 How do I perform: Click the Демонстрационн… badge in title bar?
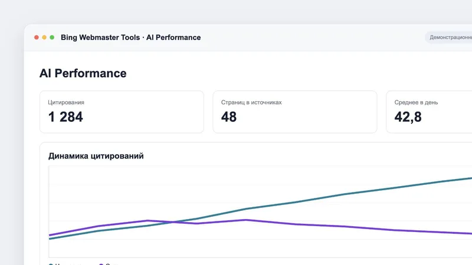[x=448, y=38]
